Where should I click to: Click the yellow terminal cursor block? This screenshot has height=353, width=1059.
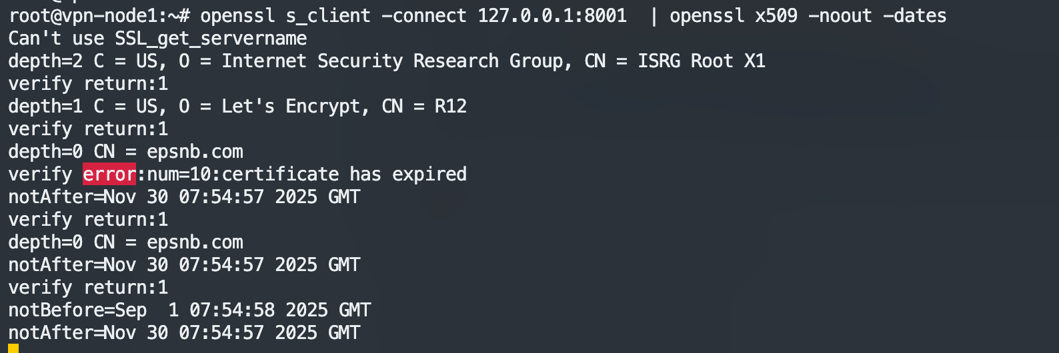[13, 348]
